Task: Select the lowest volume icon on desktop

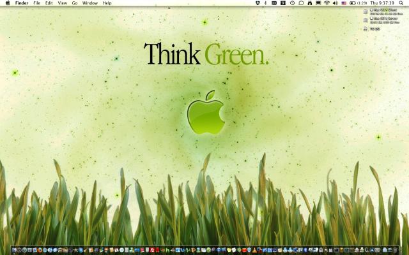Action: pos(366,29)
